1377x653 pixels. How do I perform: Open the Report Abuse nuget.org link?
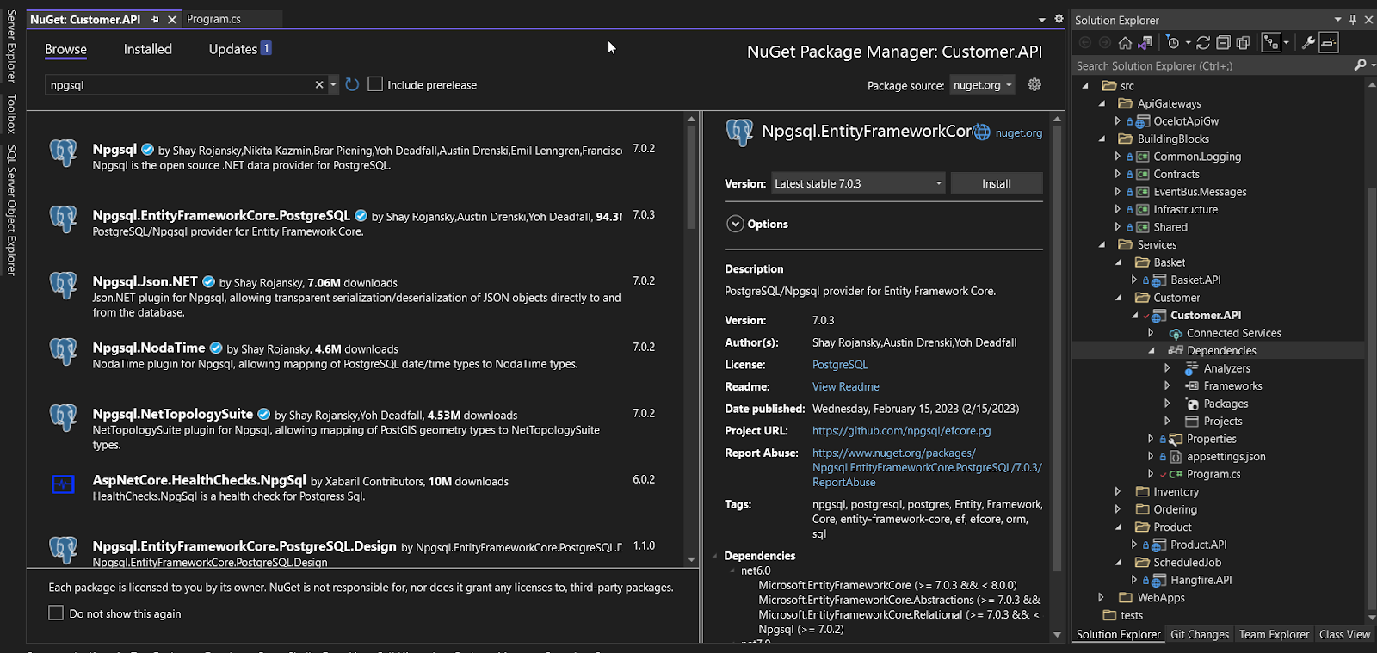[927, 467]
